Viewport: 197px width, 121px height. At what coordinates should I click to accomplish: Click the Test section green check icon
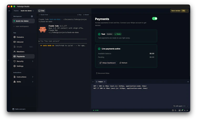tap(99, 34)
